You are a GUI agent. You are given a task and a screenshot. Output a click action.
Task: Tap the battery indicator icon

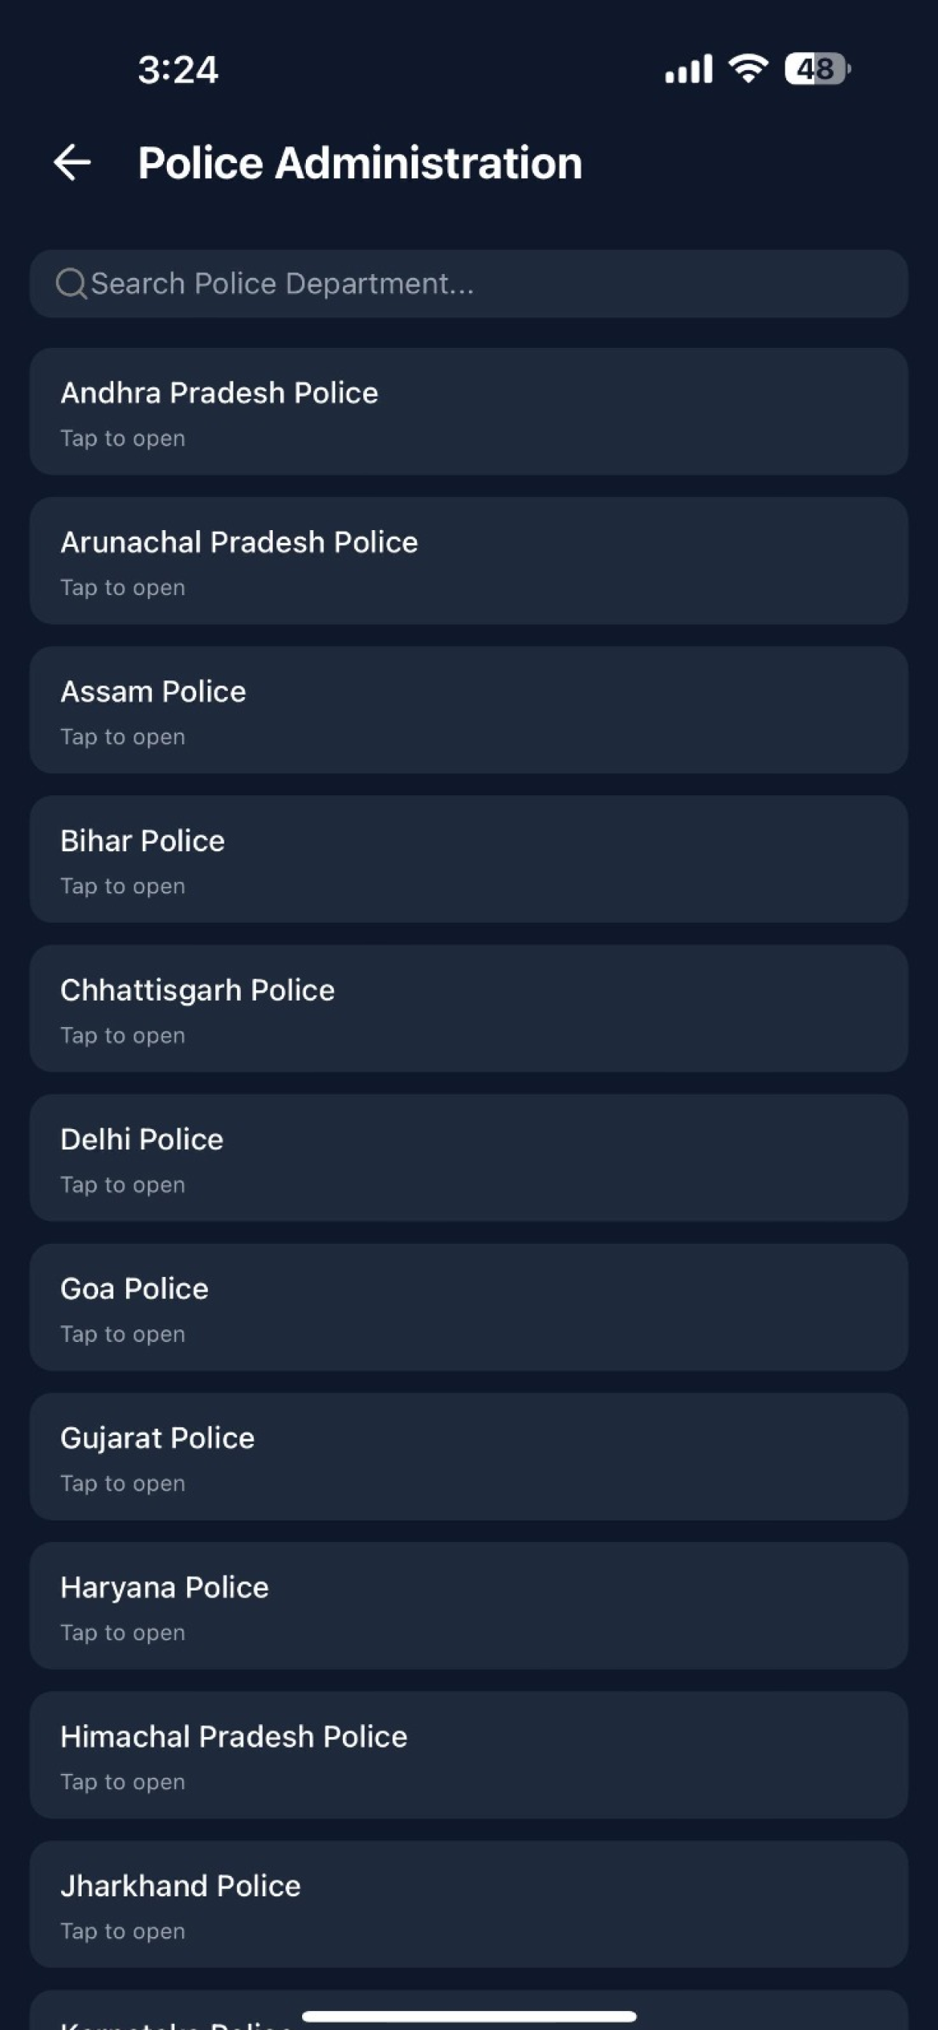(817, 69)
